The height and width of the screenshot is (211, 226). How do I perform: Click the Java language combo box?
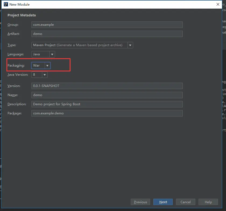[43, 54]
